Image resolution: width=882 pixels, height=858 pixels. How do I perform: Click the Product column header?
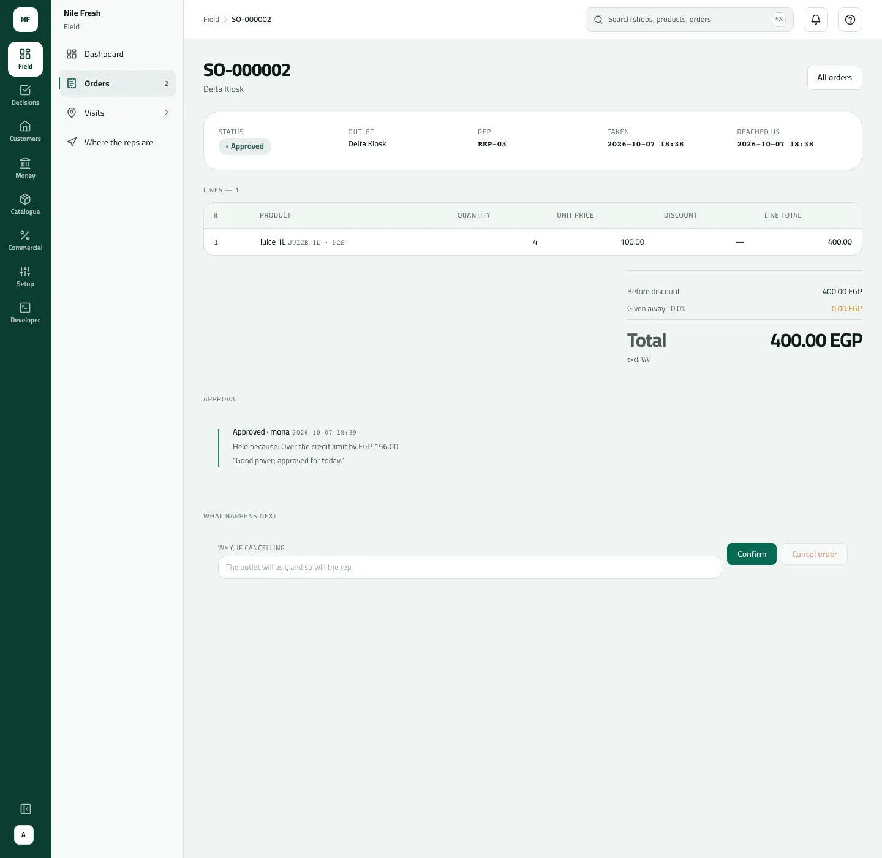[275, 215]
